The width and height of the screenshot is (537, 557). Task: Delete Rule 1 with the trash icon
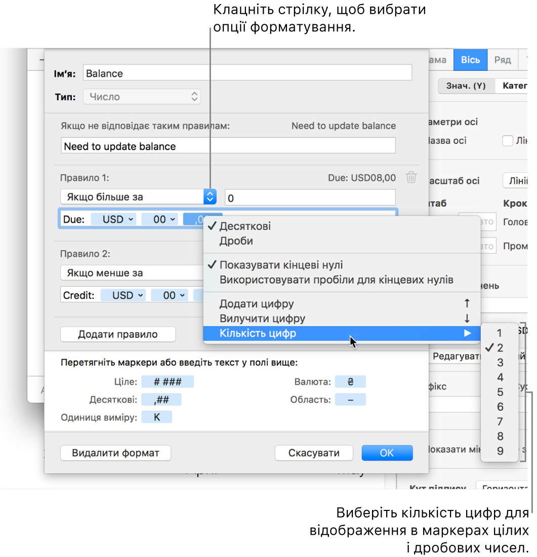pos(411,177)
